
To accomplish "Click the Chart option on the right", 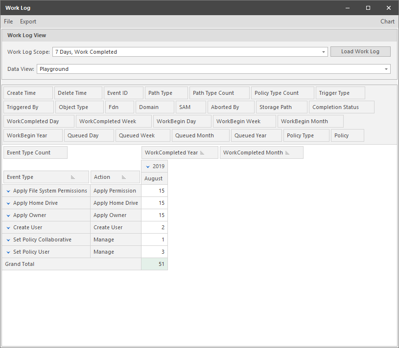I will point(387,22).
